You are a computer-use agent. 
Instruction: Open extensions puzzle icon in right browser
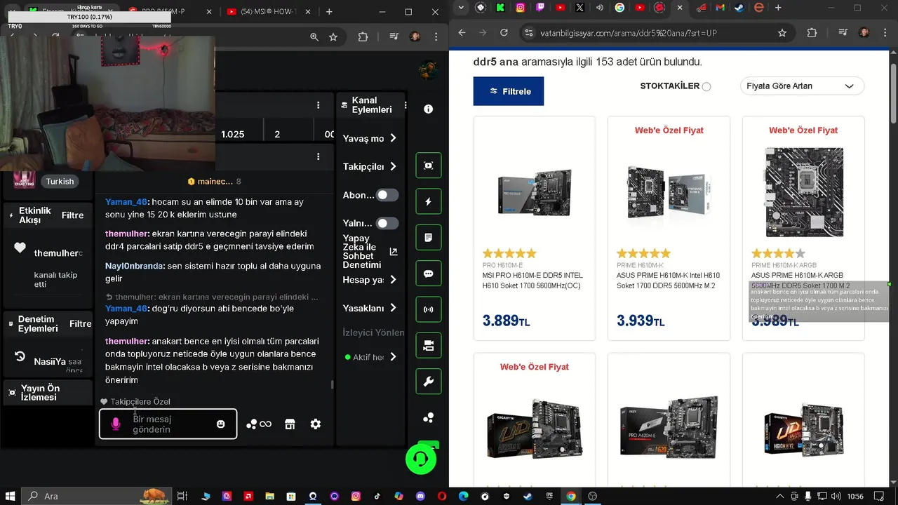coord(812,33)
